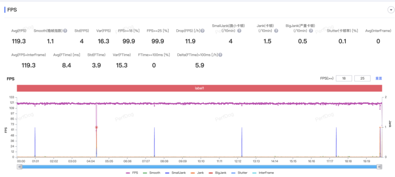Click the SmallJank spike near 01:01
Image resolution: width=395 pixels, height=177 pixels.
(x=35, y=142)
